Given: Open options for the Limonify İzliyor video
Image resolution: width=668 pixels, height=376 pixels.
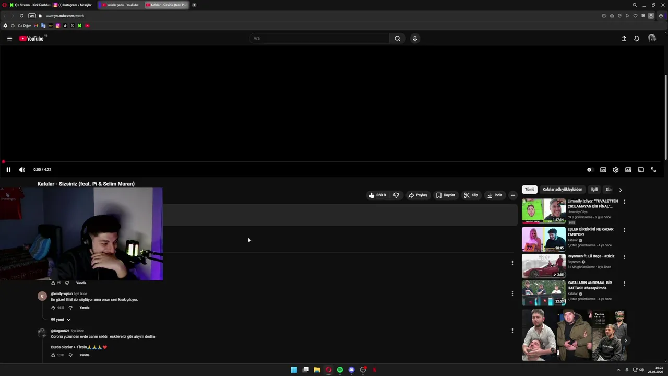Looking at the screenshot, I should (x=624, y=202).
